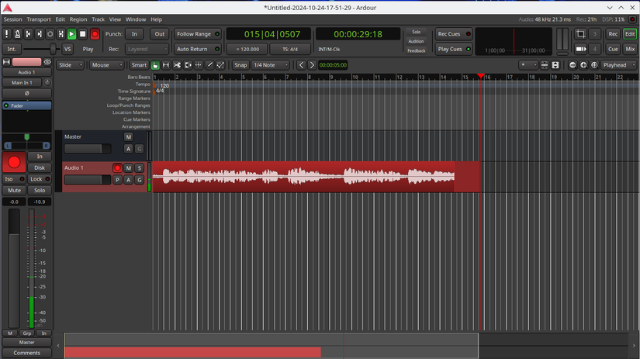Stop playback with the stop button
Image resolution: width=640 pixels, height=359 pixels.
[x=83, y=34]
